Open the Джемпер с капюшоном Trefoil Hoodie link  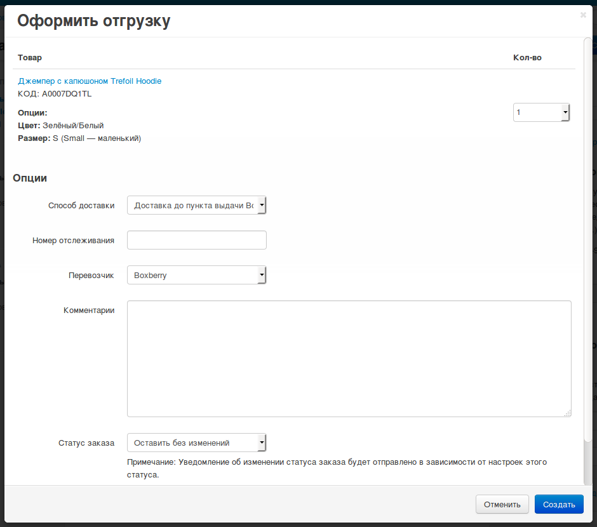tap(90, 81)
